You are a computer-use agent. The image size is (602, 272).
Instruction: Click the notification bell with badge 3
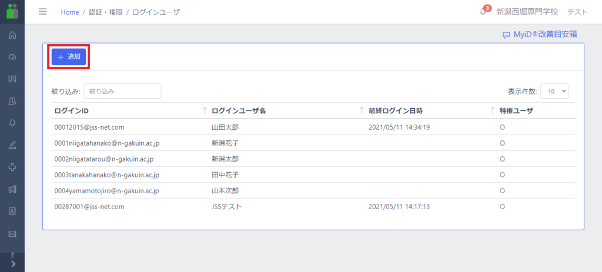483,12
